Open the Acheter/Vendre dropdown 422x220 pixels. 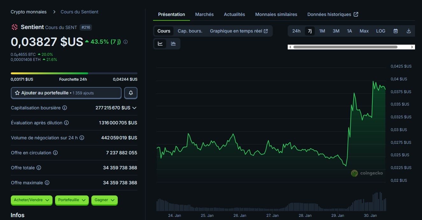click(31, 200)
